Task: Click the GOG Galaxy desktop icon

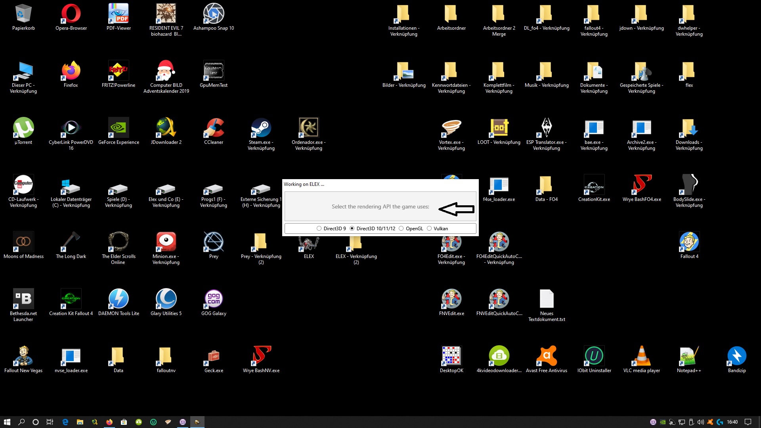Action: 214,299
